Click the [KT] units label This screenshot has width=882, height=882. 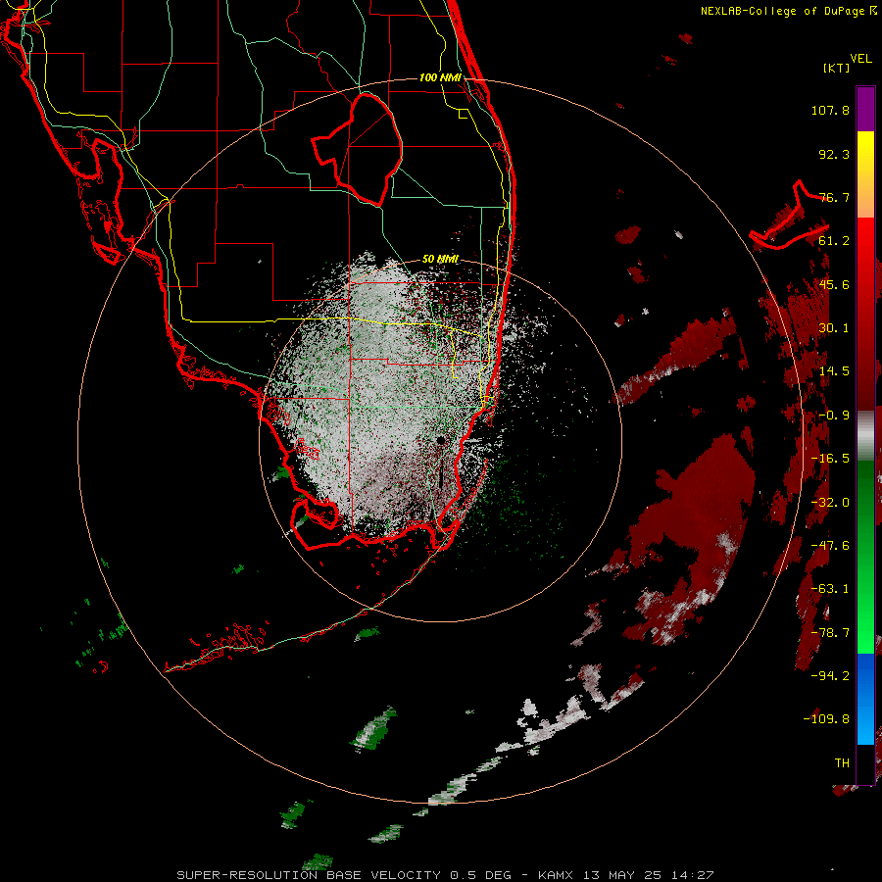click(x=837, y=68)
